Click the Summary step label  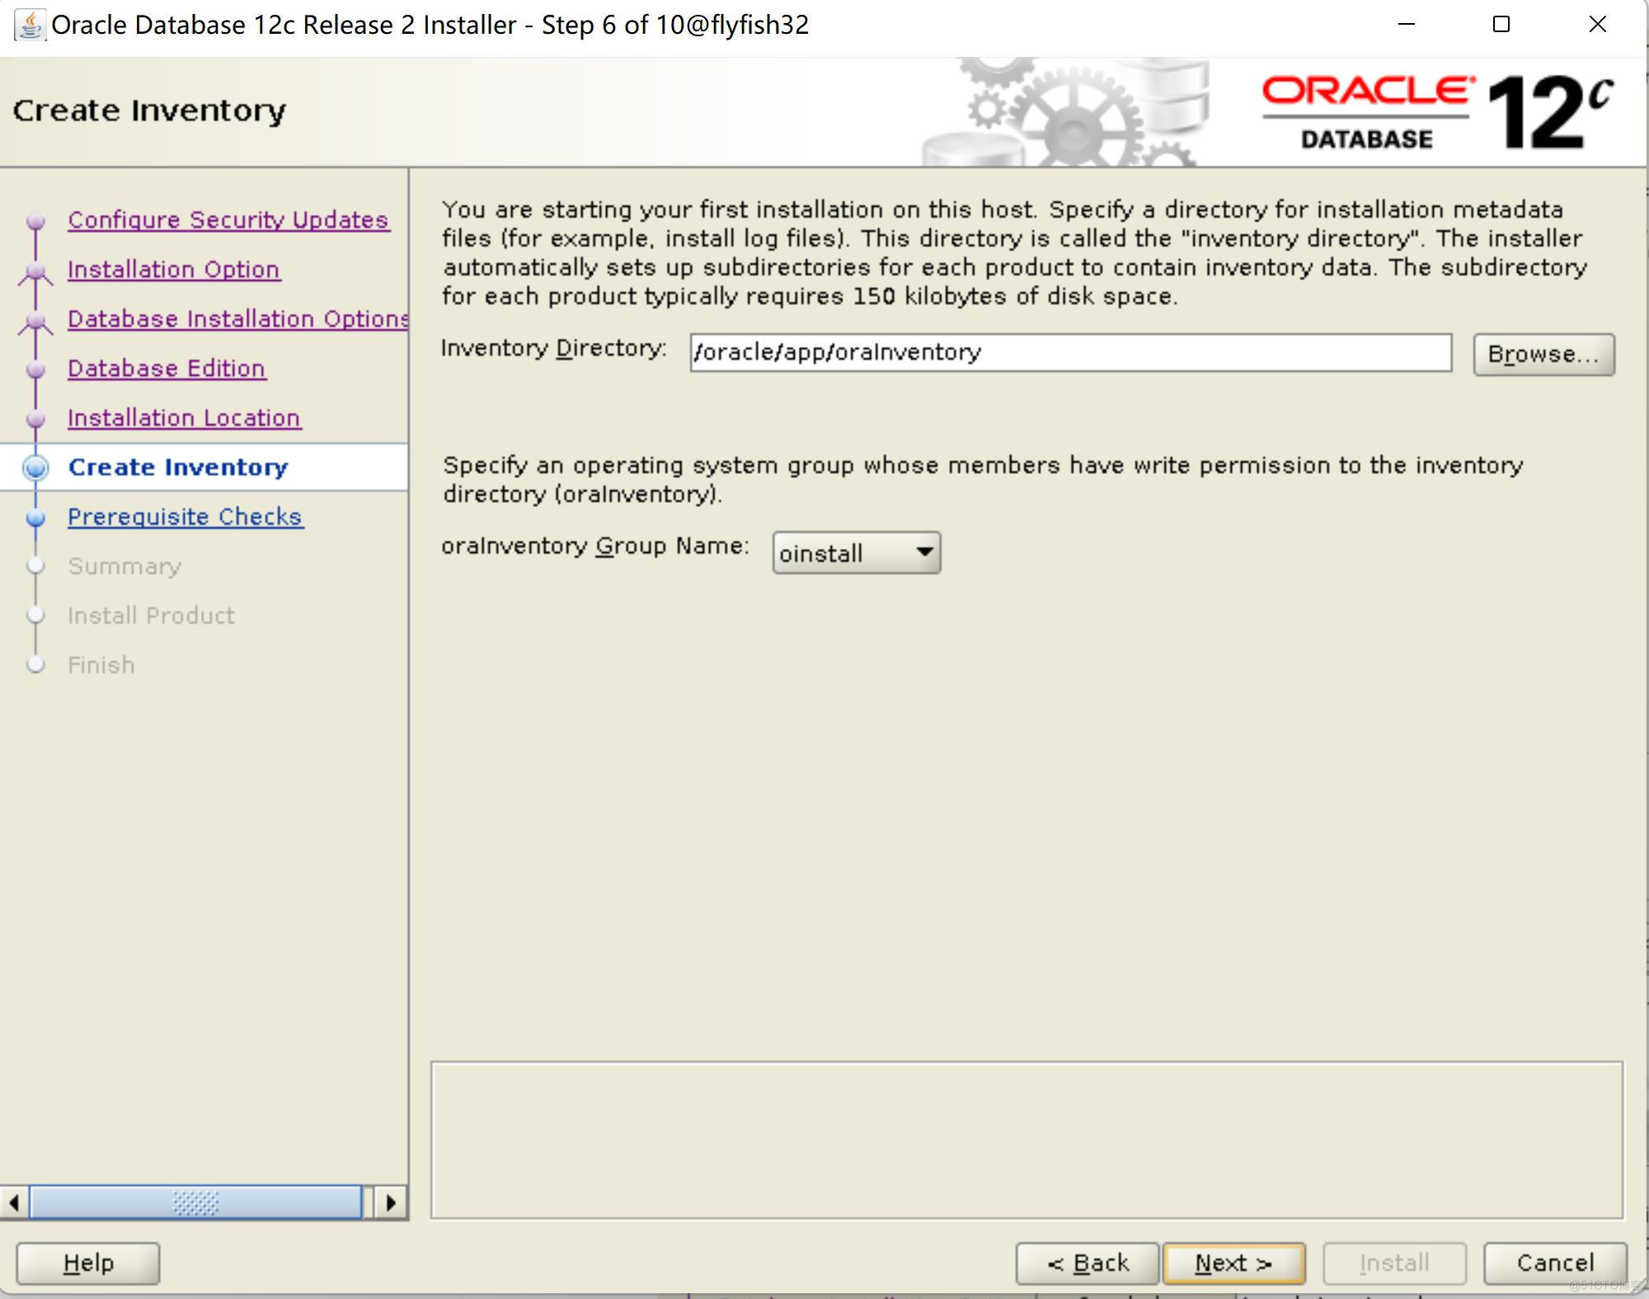[x=124, y=566]
